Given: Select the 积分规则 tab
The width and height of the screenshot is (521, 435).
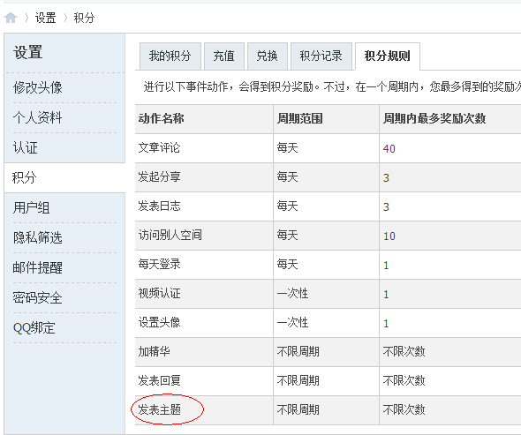Looking at the screenshot, I should tap(388, 56).
